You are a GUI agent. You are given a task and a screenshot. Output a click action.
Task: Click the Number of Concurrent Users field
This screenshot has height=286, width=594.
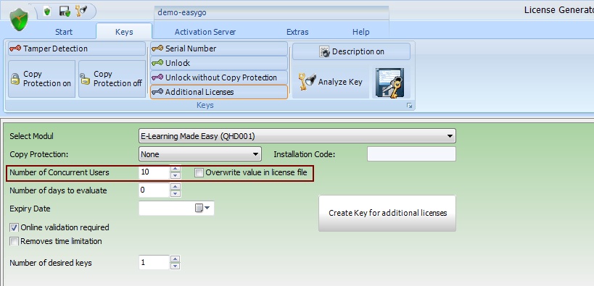tap(154, 172)
